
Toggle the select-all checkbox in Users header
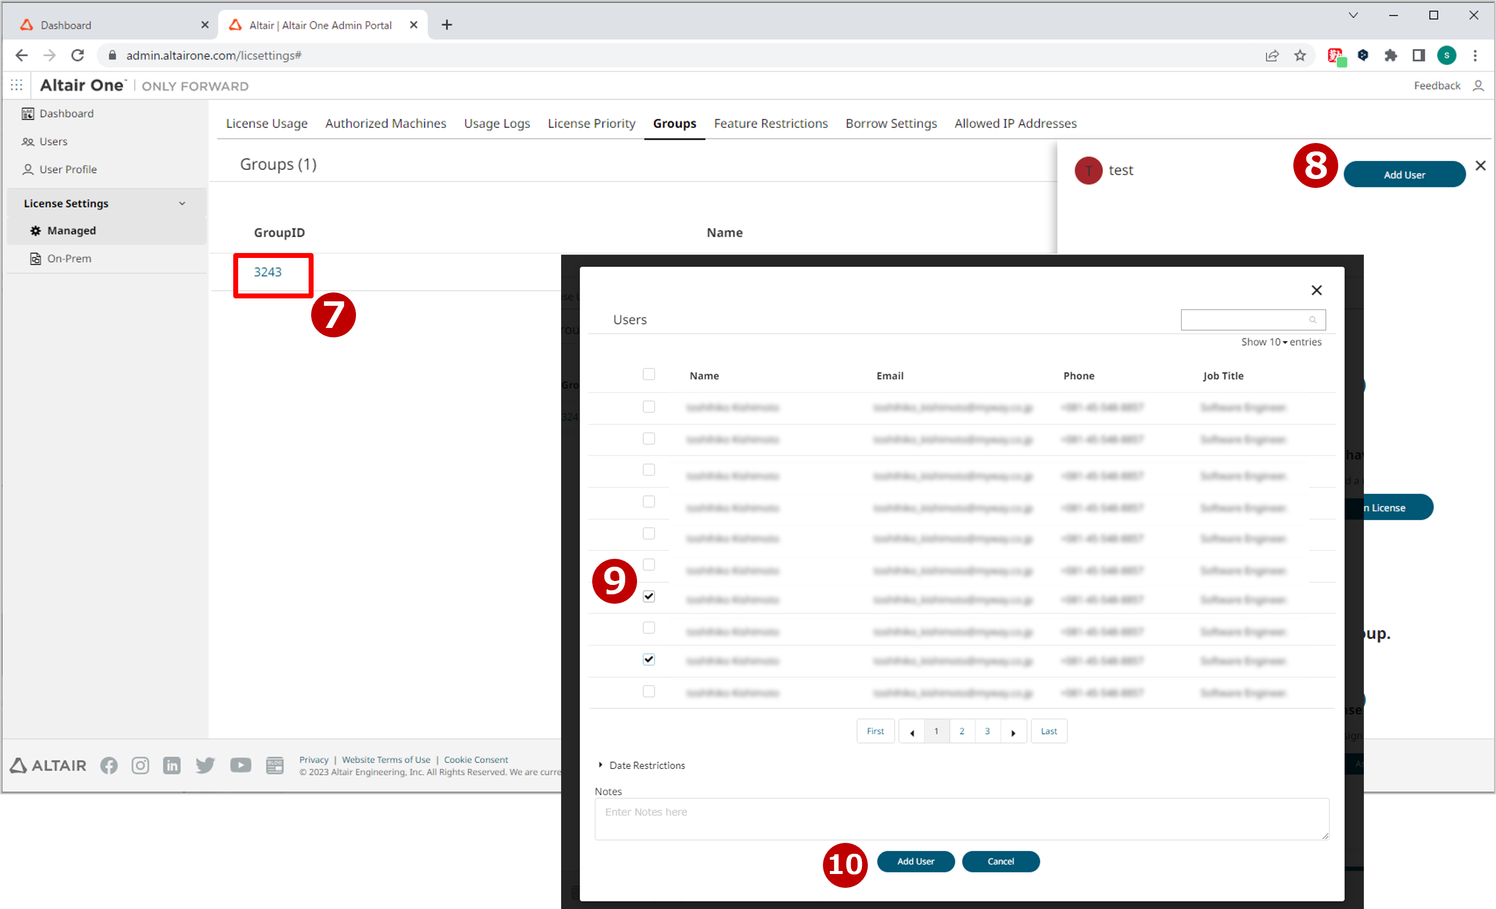(648, 374)
